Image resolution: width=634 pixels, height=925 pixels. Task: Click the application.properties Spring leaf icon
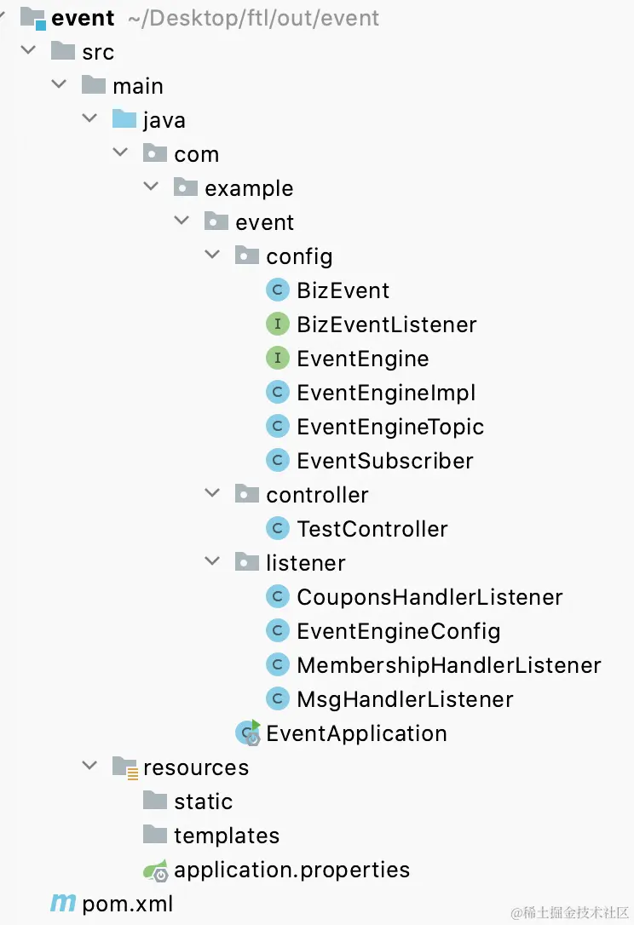coord(155,870)
